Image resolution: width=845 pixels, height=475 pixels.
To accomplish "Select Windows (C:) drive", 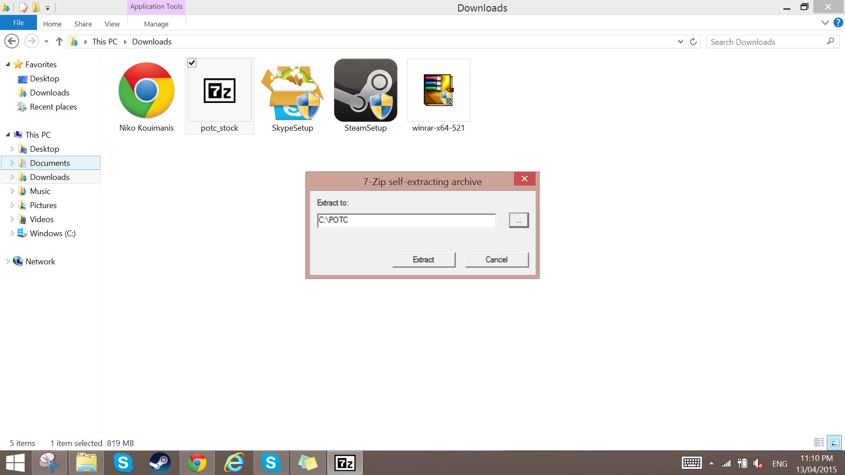I will coord(52,233).
